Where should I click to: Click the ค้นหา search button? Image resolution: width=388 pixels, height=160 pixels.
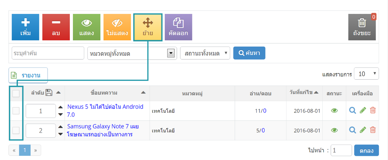[249, 53]
